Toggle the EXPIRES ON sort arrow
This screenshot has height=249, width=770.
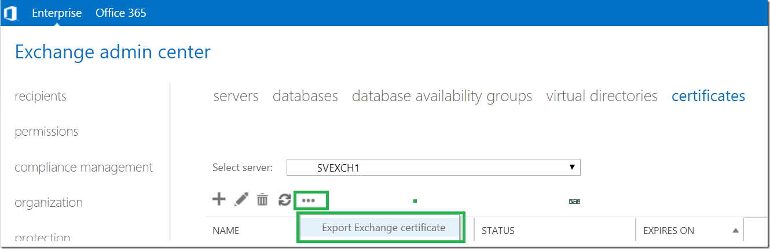pos(735,231)
